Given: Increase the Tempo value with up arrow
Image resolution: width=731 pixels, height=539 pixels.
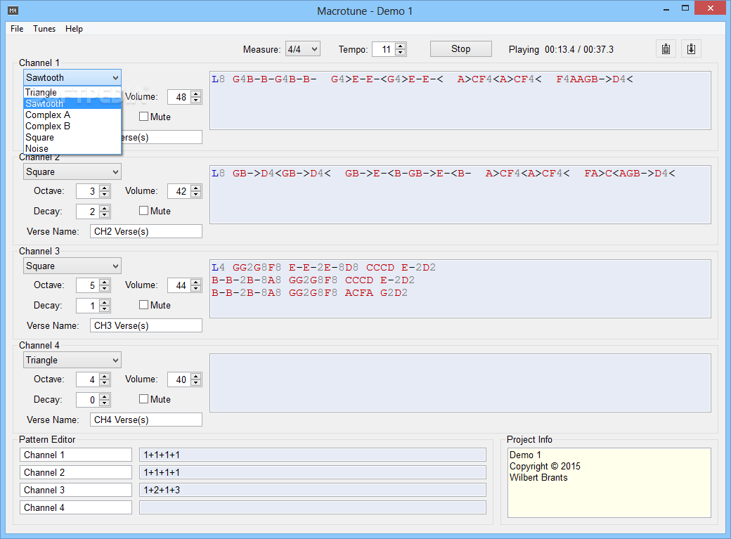Looking at the screenshot, I should pyautogui.click(x=401, y=46).
